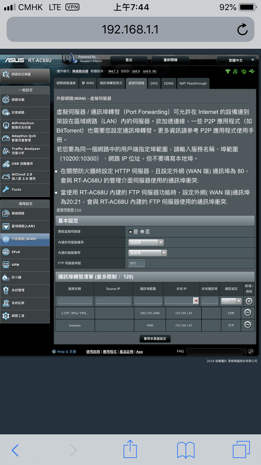Open the TCP protocol dropdown
Screen dimensions: 261x465
click(x=231, y=301)
